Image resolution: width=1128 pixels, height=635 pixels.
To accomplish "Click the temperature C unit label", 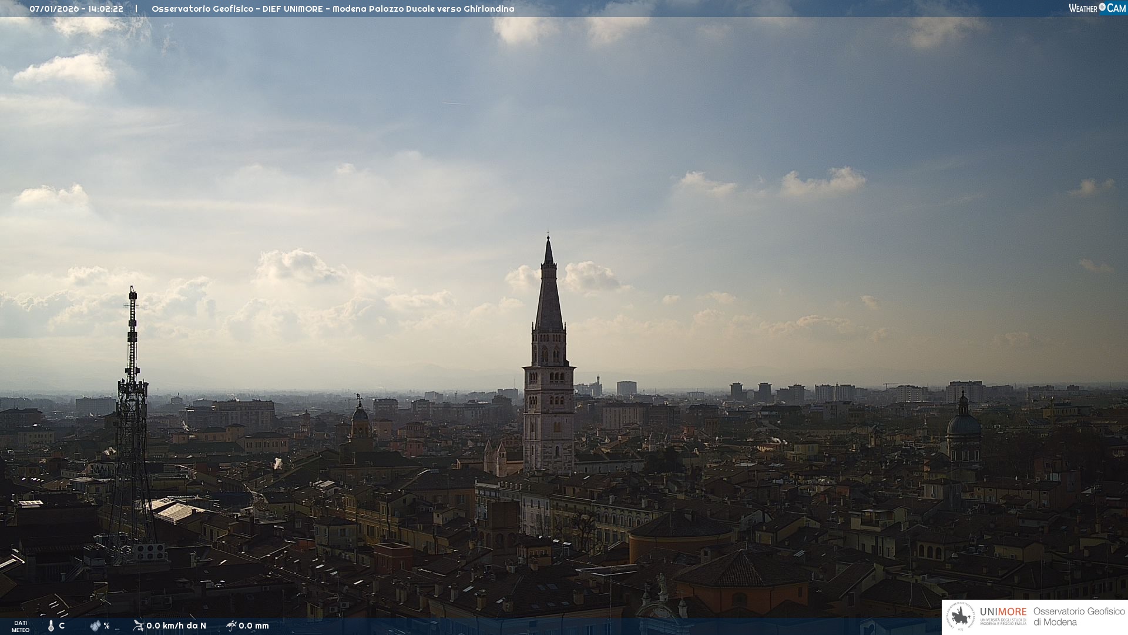I will pyautogui.click(x=62, y=626).
